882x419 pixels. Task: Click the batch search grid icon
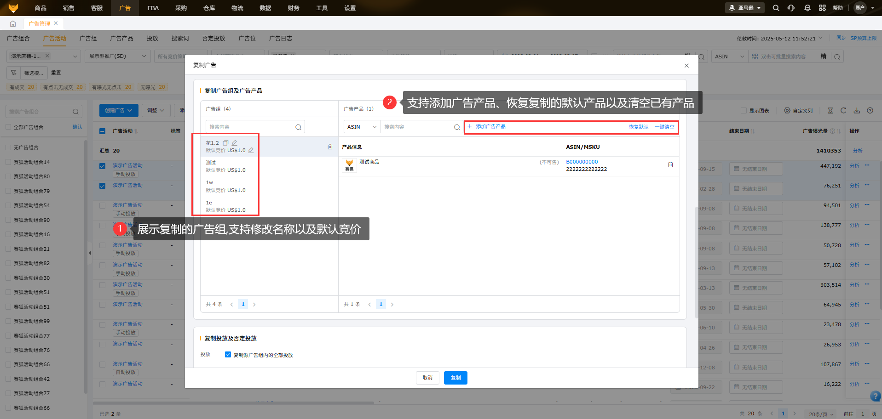click(755, 57)
